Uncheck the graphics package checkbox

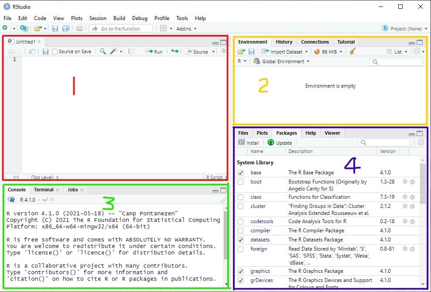tap(241, 271)
